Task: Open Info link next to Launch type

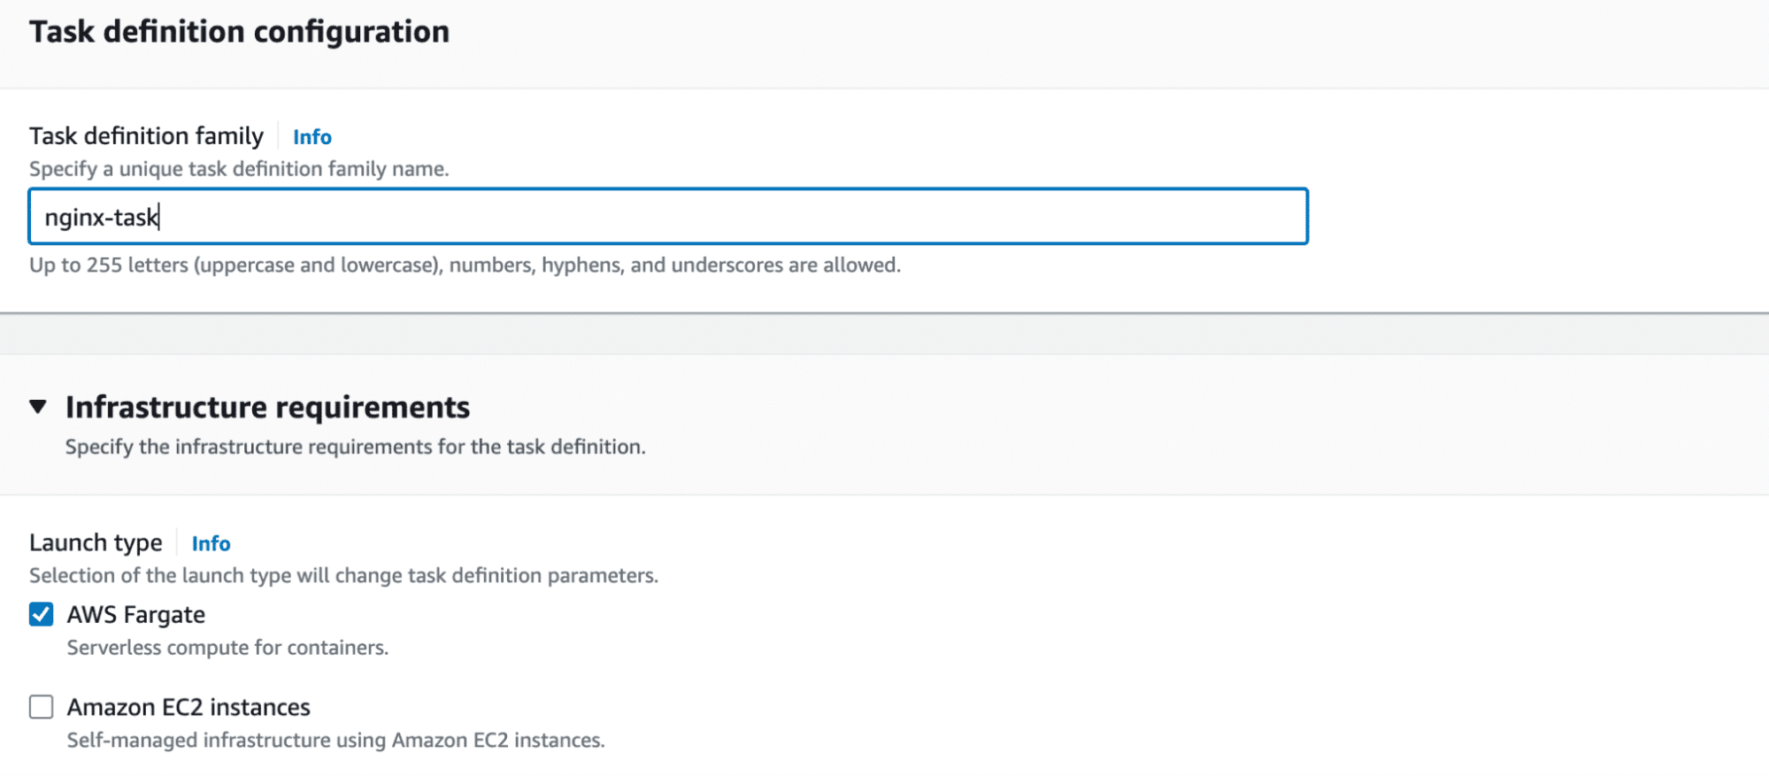Action: click(x=211, y=543)
